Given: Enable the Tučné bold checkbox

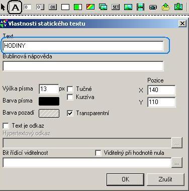Looking at the screenshot, I should tap(70, 89).
